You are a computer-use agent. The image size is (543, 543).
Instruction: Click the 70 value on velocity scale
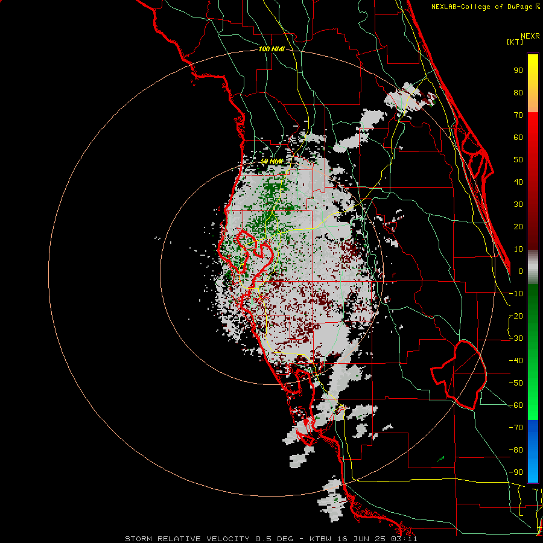(518, 115)
